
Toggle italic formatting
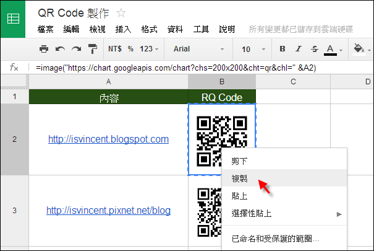pyautogui.click(x=299, y=49)
